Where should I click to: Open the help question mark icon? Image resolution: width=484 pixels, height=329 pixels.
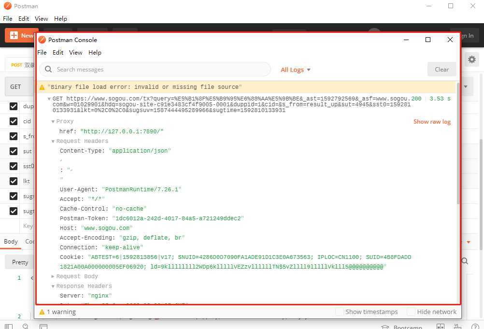pyautogui.click(x=475, y=327)
